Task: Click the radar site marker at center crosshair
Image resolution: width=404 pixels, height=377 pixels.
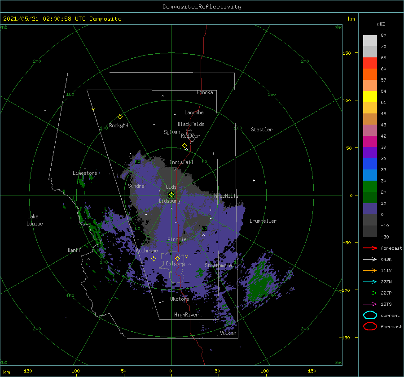Action: click(x=171, y=195)
